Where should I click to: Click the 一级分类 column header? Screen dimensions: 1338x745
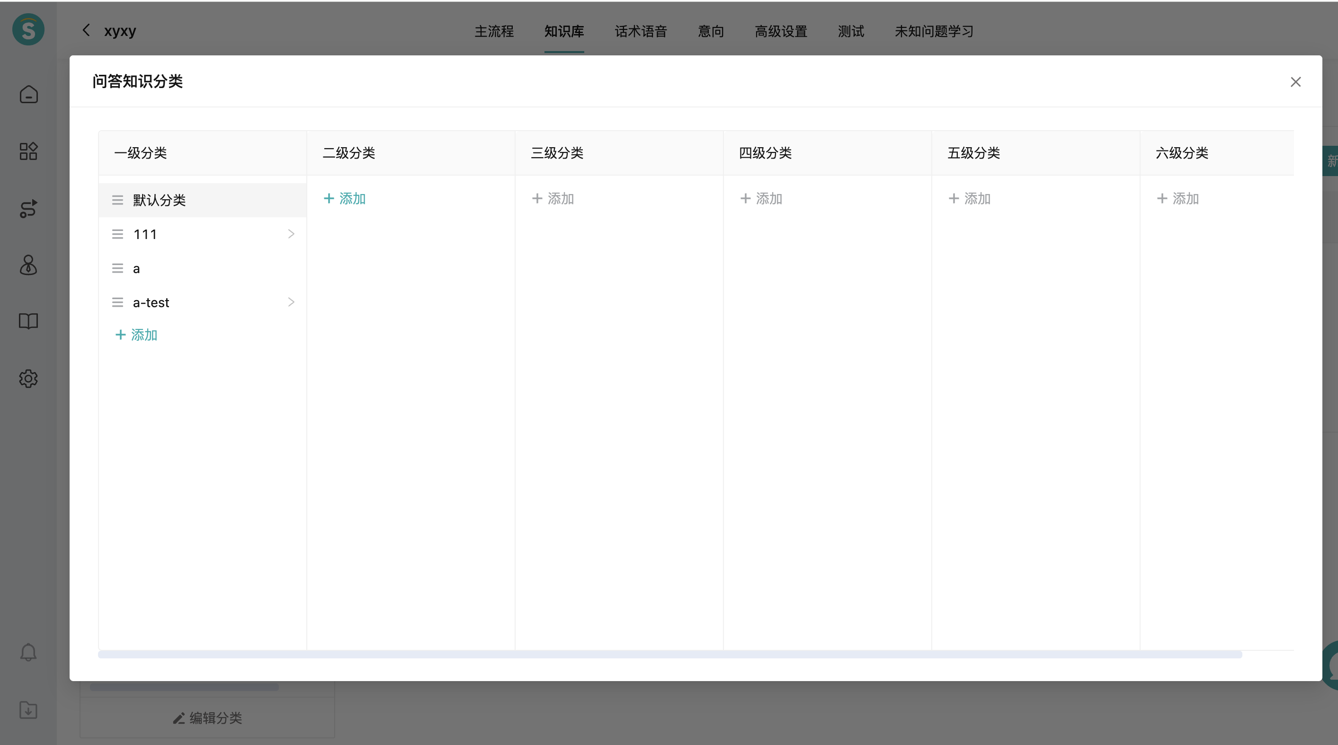tap(203, 153)
